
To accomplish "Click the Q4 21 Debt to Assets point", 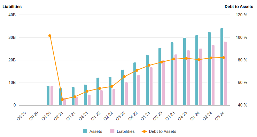I will coord(87,91).
